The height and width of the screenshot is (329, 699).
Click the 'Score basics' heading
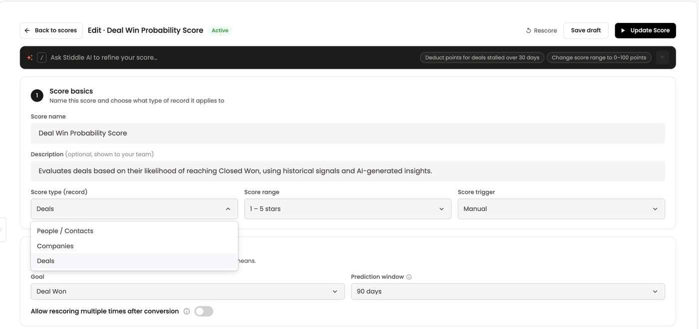(71, 91)
